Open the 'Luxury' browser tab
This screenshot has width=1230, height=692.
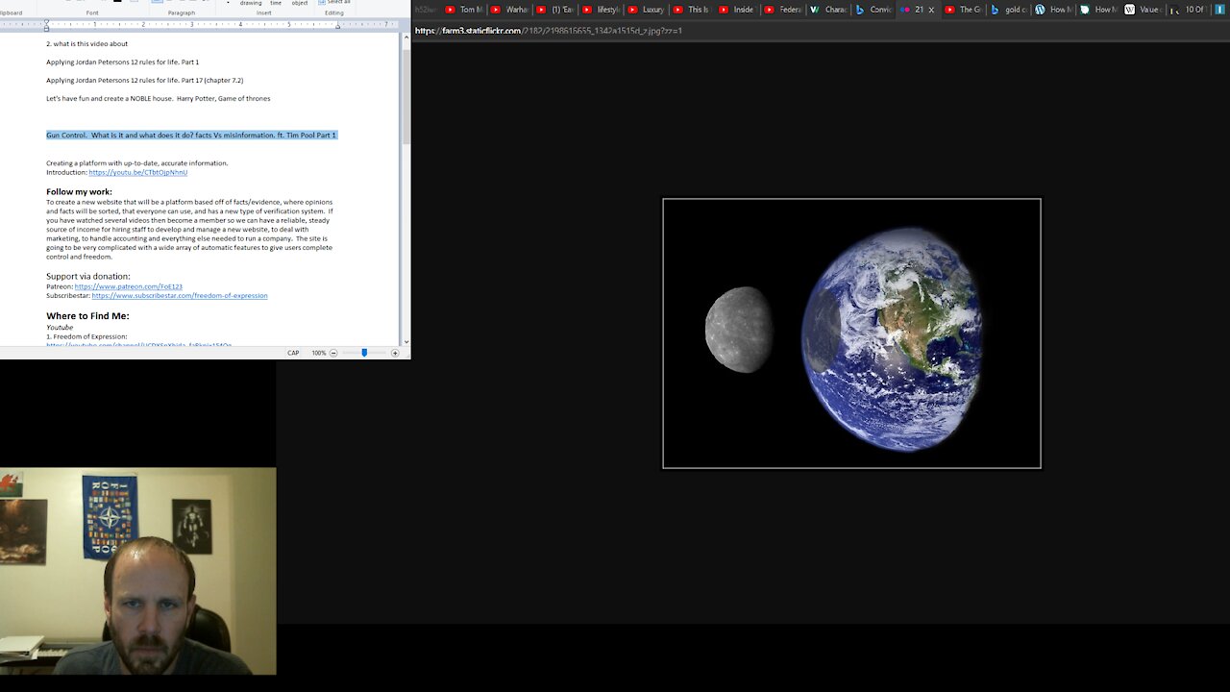tap(647, 10)
